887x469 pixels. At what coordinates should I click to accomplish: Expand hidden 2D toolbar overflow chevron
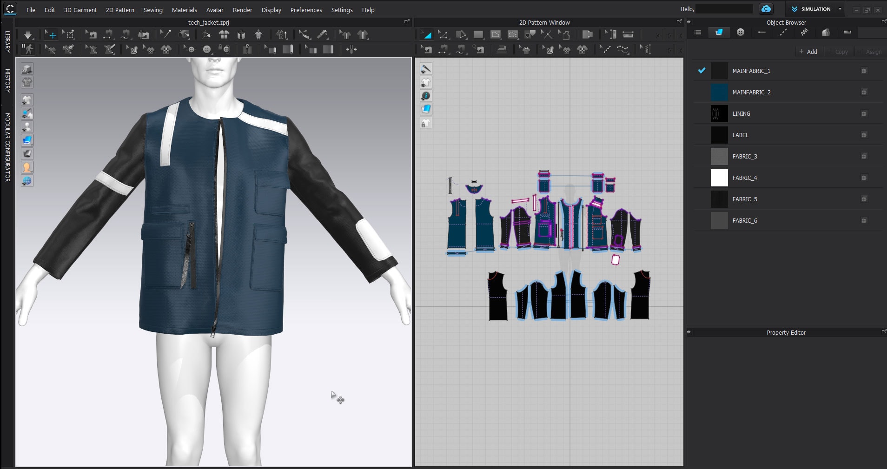coord(657,35)
